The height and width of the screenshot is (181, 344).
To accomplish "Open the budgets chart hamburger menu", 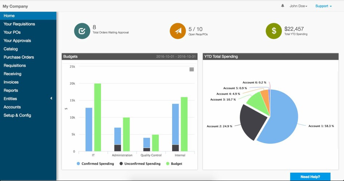I will pos(191,70).
